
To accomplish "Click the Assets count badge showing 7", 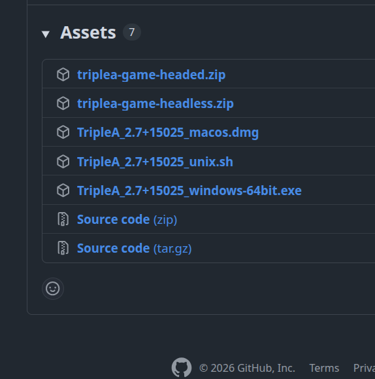I will [132, 32].
